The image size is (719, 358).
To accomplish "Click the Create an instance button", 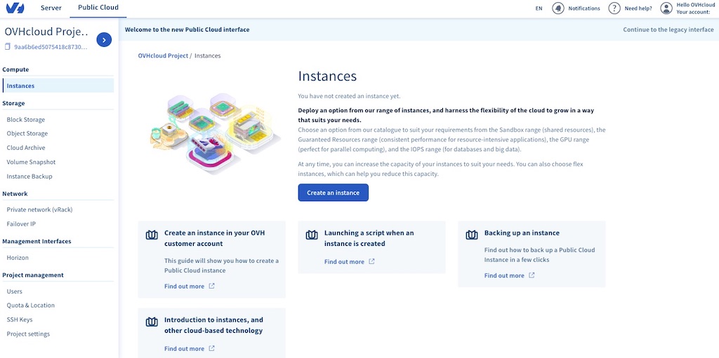I will (334, 193).
